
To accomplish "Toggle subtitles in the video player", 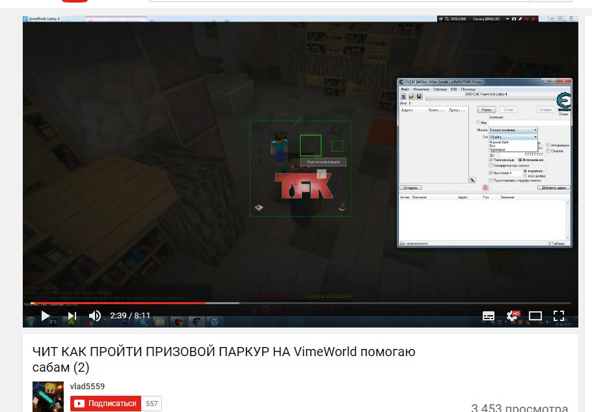I will click(489, 316).
